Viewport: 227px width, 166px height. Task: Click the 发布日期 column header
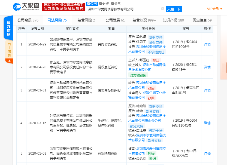click(x=37, y=29)
